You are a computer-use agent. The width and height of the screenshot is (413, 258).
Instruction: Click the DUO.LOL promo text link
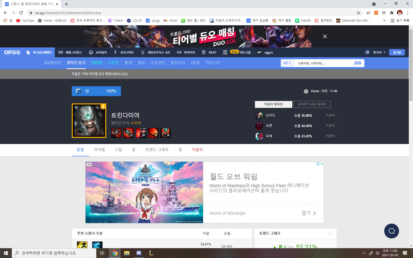click(x=100, y=74)
